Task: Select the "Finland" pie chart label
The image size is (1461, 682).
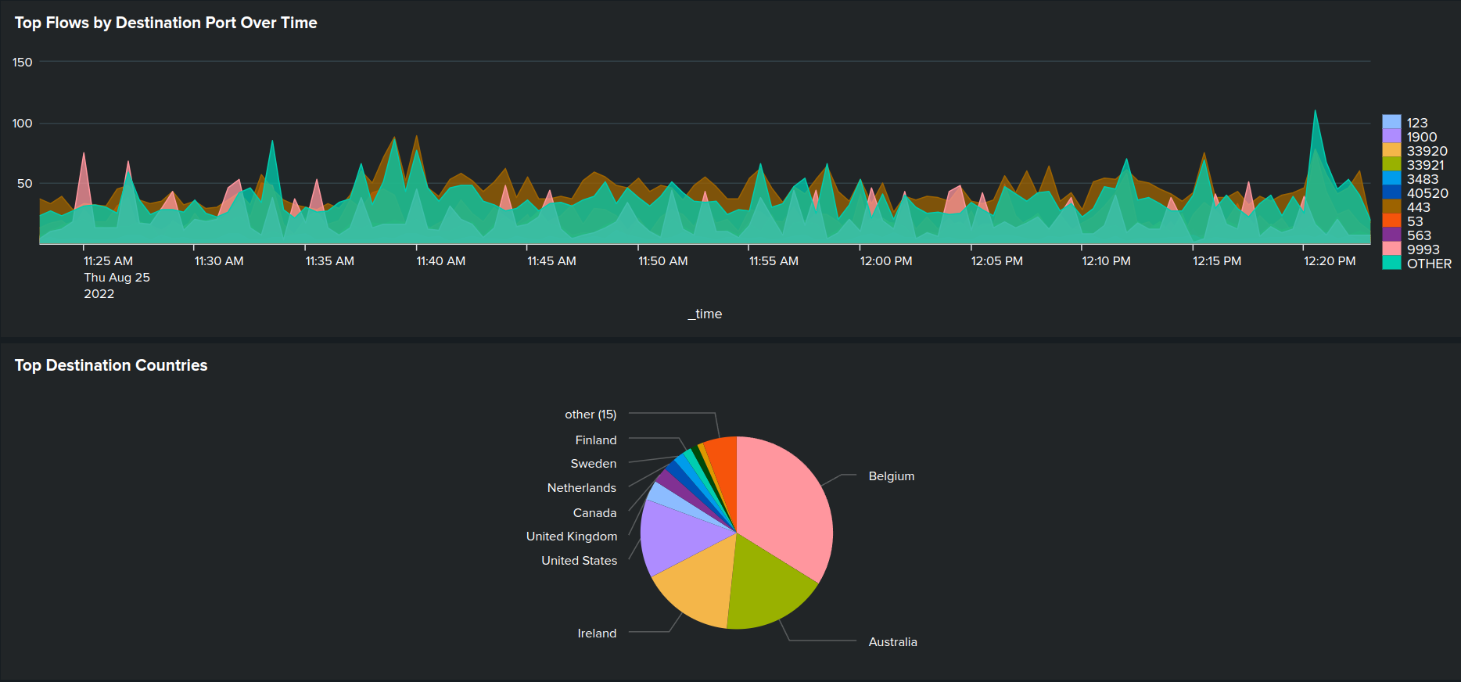Action: (596, 440)
